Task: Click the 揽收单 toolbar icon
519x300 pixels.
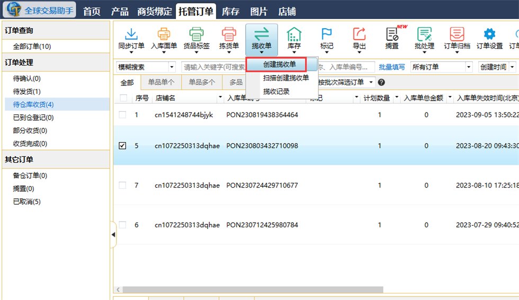Action: pyautogui.click(x=262, y=34)
